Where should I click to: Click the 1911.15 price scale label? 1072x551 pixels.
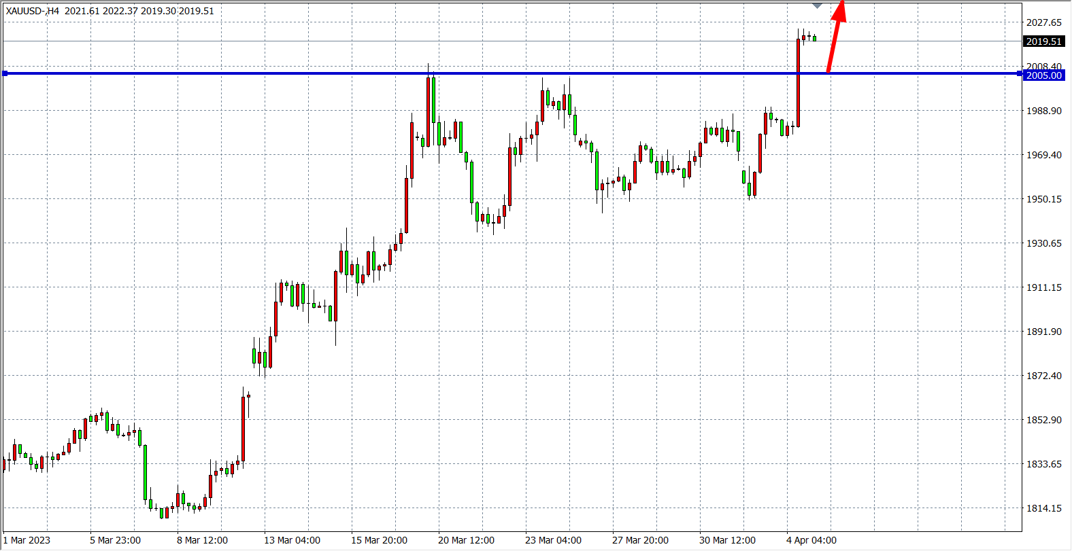(x=1043, y=287)
